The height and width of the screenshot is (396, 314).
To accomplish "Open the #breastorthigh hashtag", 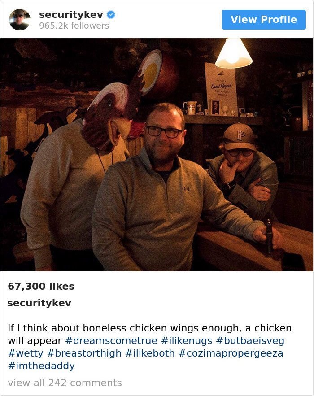I will tap(84, 353).
